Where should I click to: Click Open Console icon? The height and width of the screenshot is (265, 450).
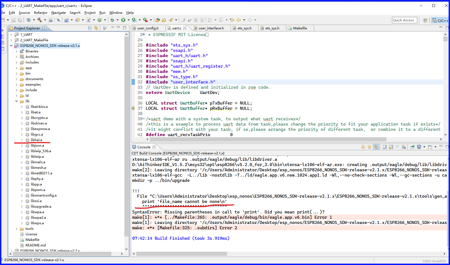pos(430,147)
